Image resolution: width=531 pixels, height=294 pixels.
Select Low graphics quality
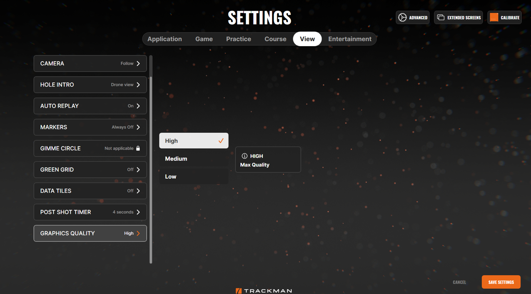pyautogui.click(x=194, y=176)
